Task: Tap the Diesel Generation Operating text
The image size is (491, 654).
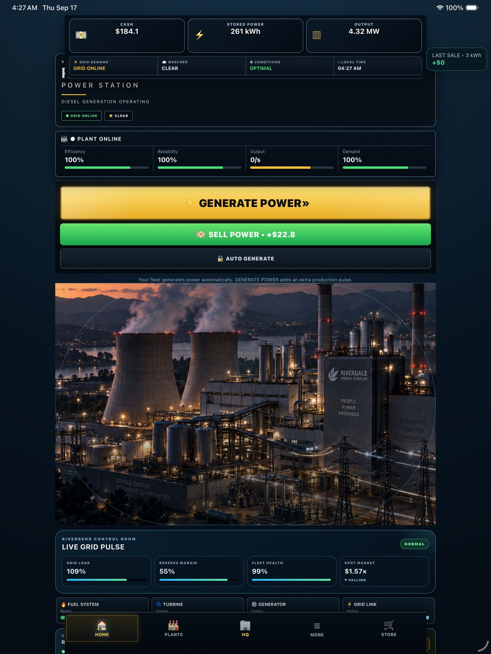Action: [105, 102]
